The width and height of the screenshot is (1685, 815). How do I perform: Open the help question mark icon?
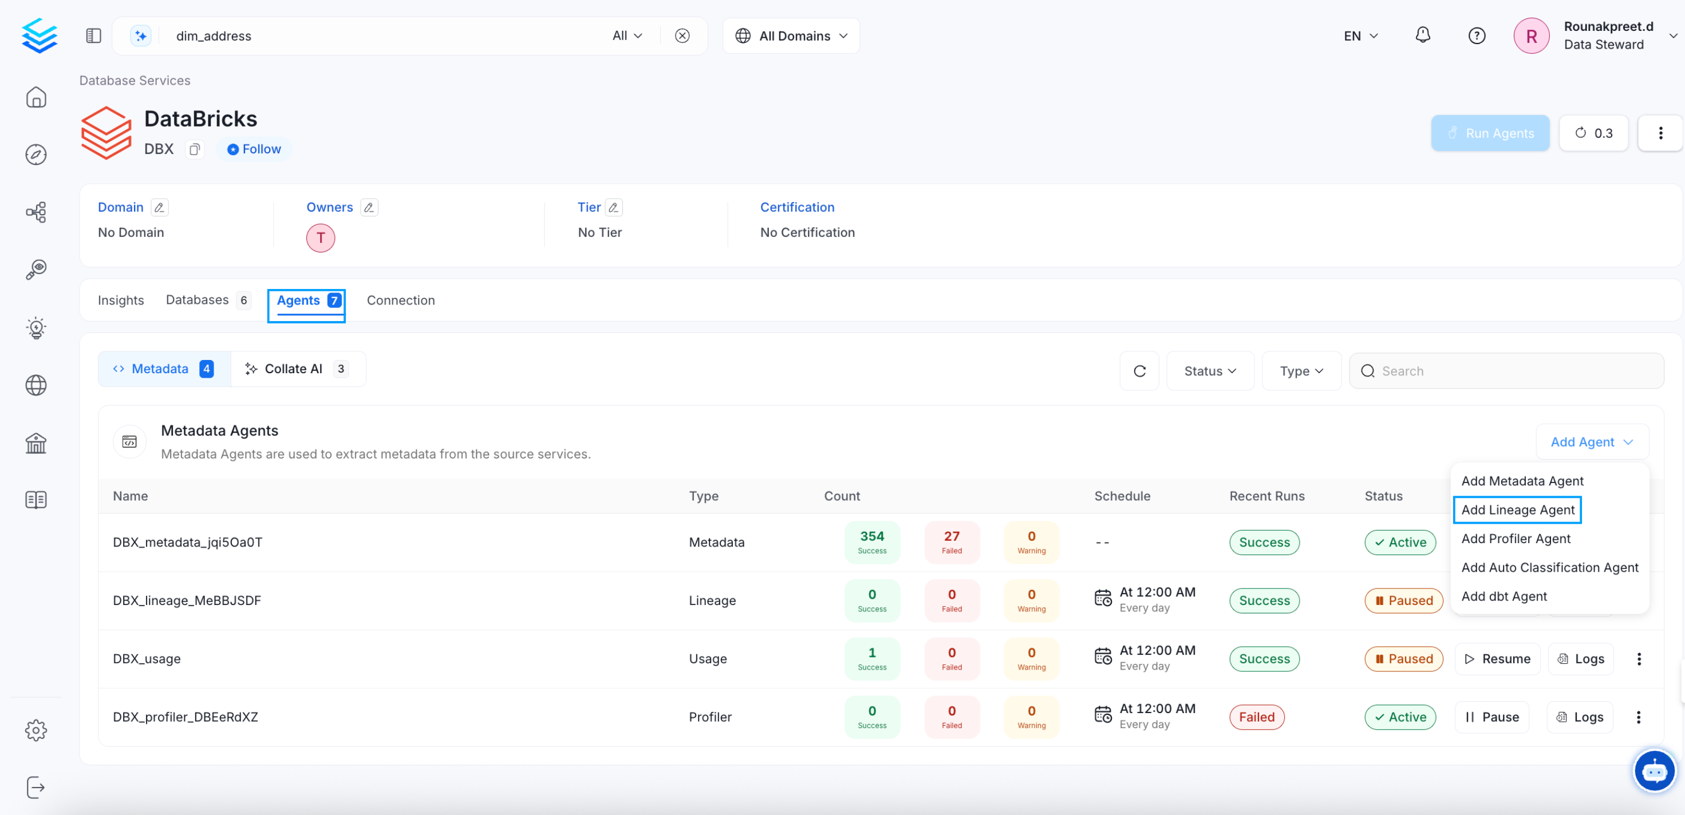tap(1477, 35)
